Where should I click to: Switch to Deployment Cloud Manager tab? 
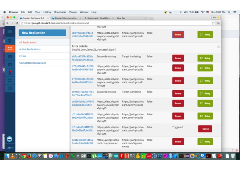click(x=99, y=18)
